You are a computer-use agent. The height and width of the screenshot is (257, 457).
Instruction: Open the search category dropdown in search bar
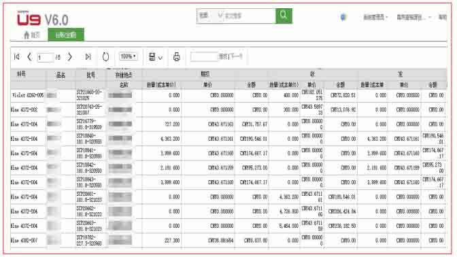[x=204, y=16]
